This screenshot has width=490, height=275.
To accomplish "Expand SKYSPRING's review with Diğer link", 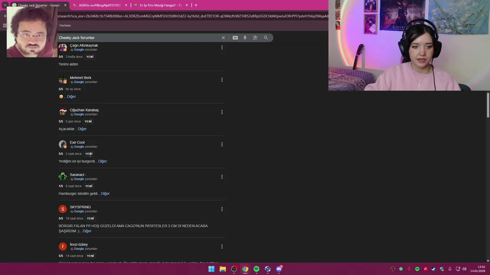I will [87, 231].
